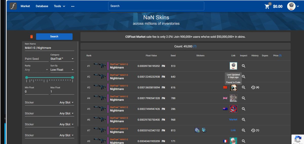Click the Seed column header
304x144 pixels.
pyautogui.click(x=173, y=56)
